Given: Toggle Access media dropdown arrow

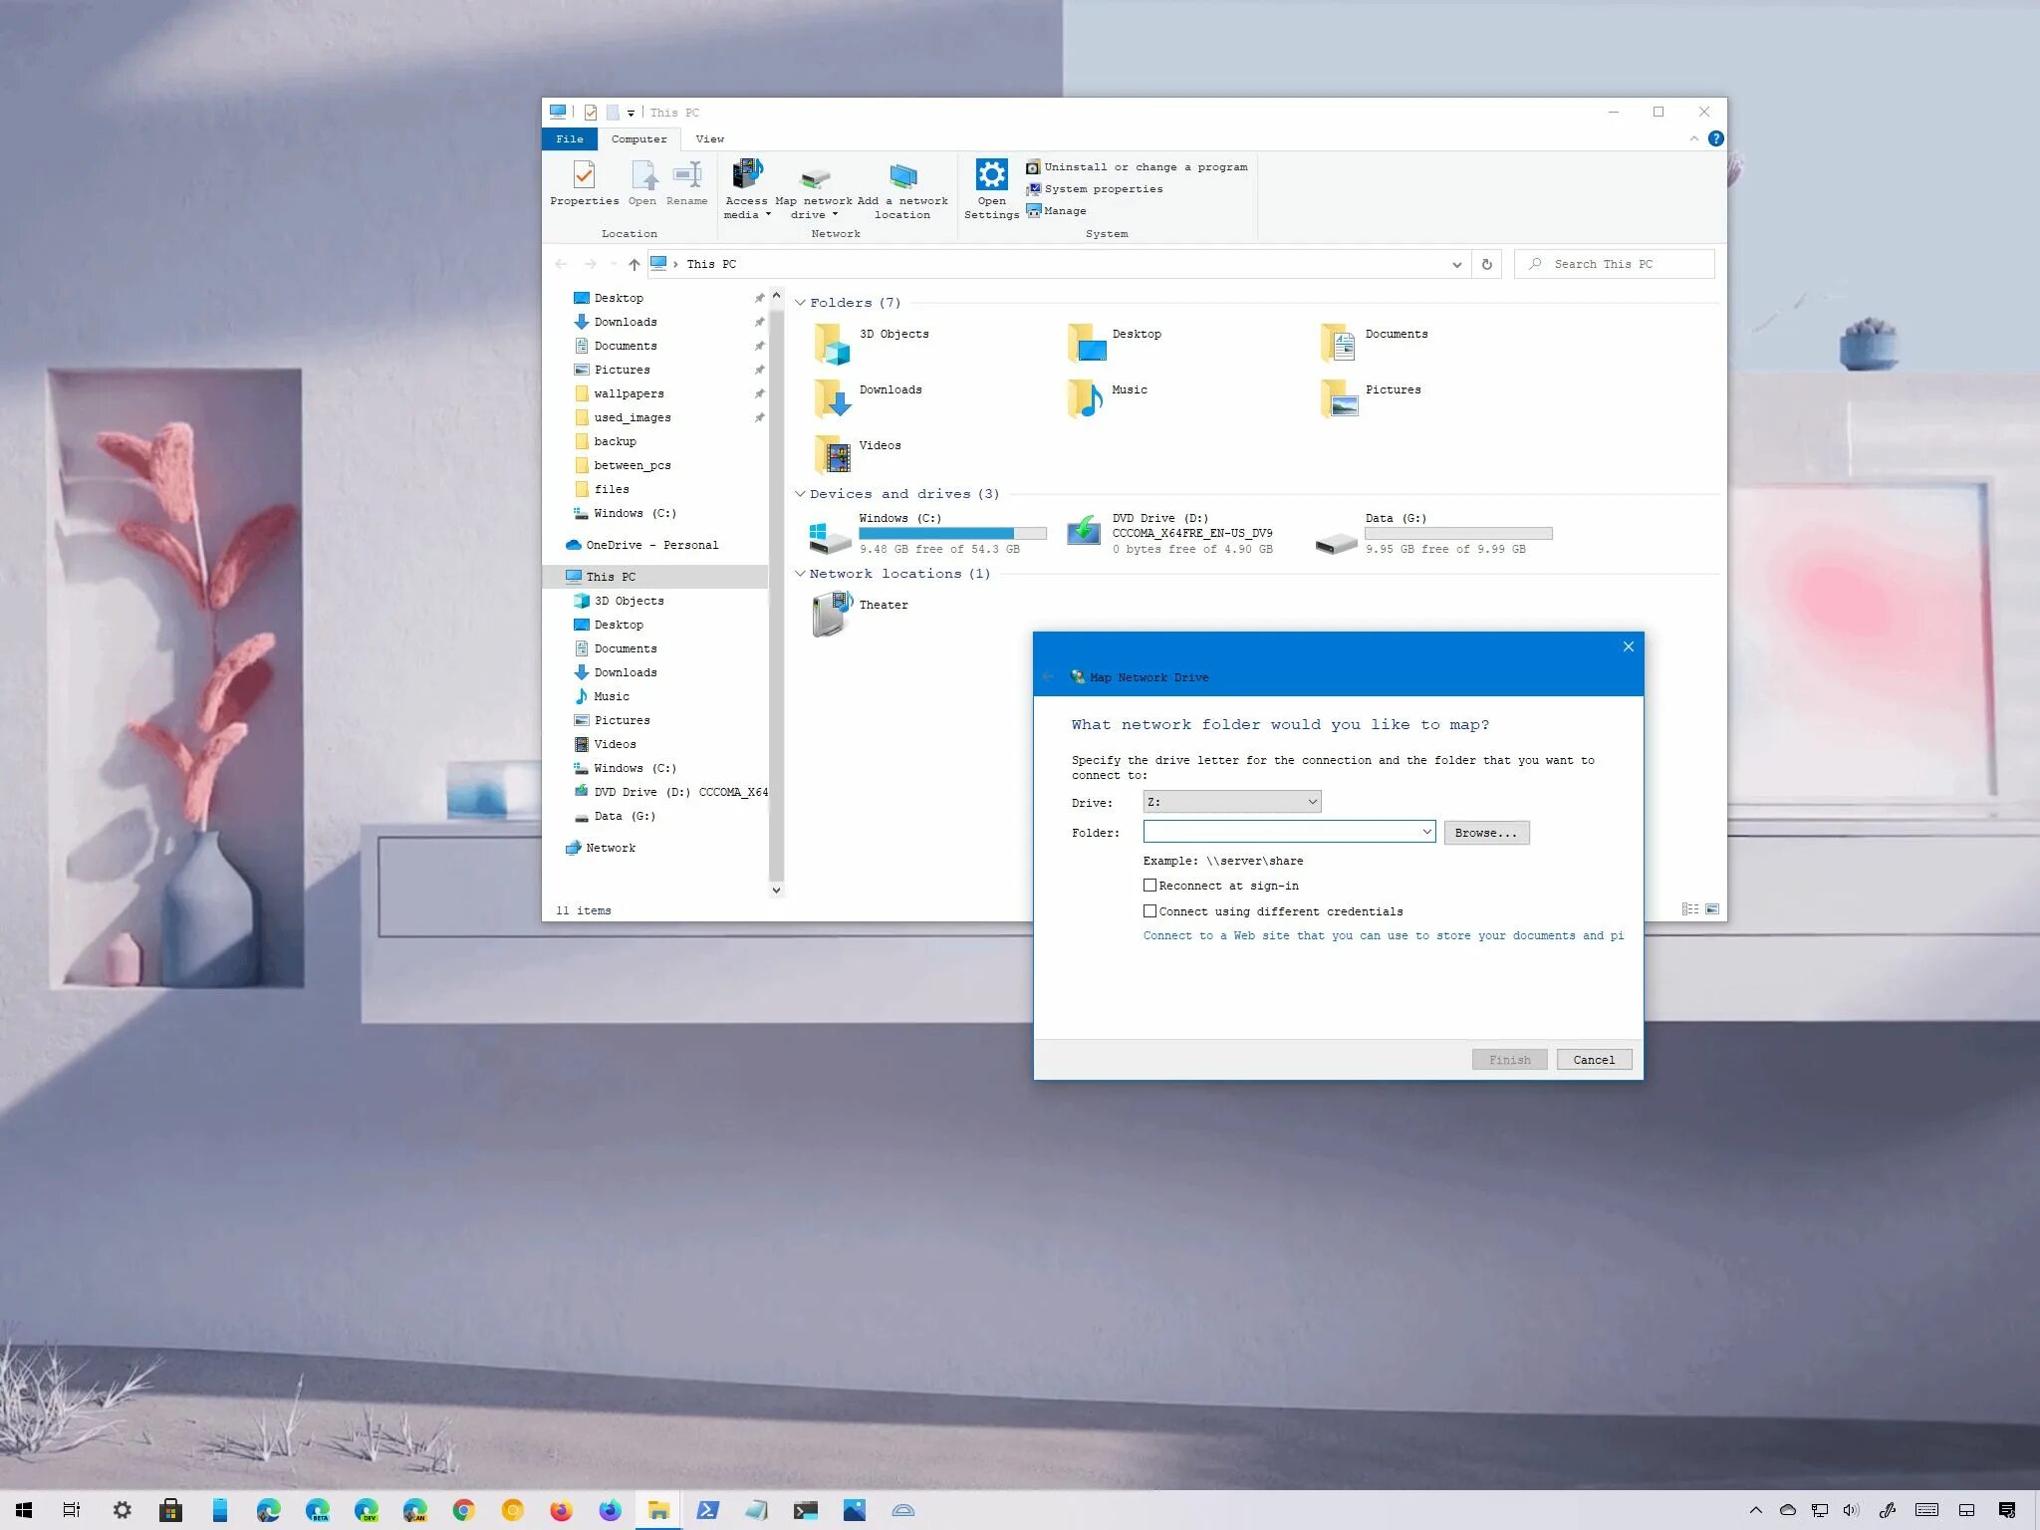Looking at the screenshot, I should 766,214.
